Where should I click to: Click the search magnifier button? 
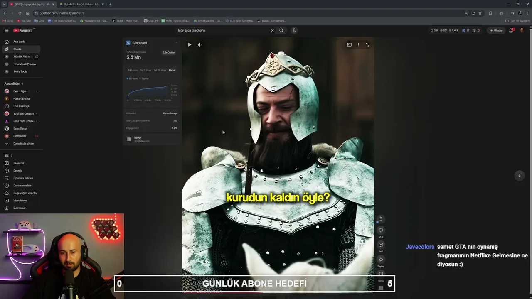281,30
